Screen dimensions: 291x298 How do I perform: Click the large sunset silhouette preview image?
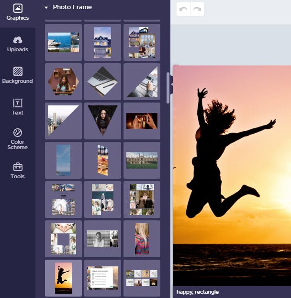coord(232,176)
